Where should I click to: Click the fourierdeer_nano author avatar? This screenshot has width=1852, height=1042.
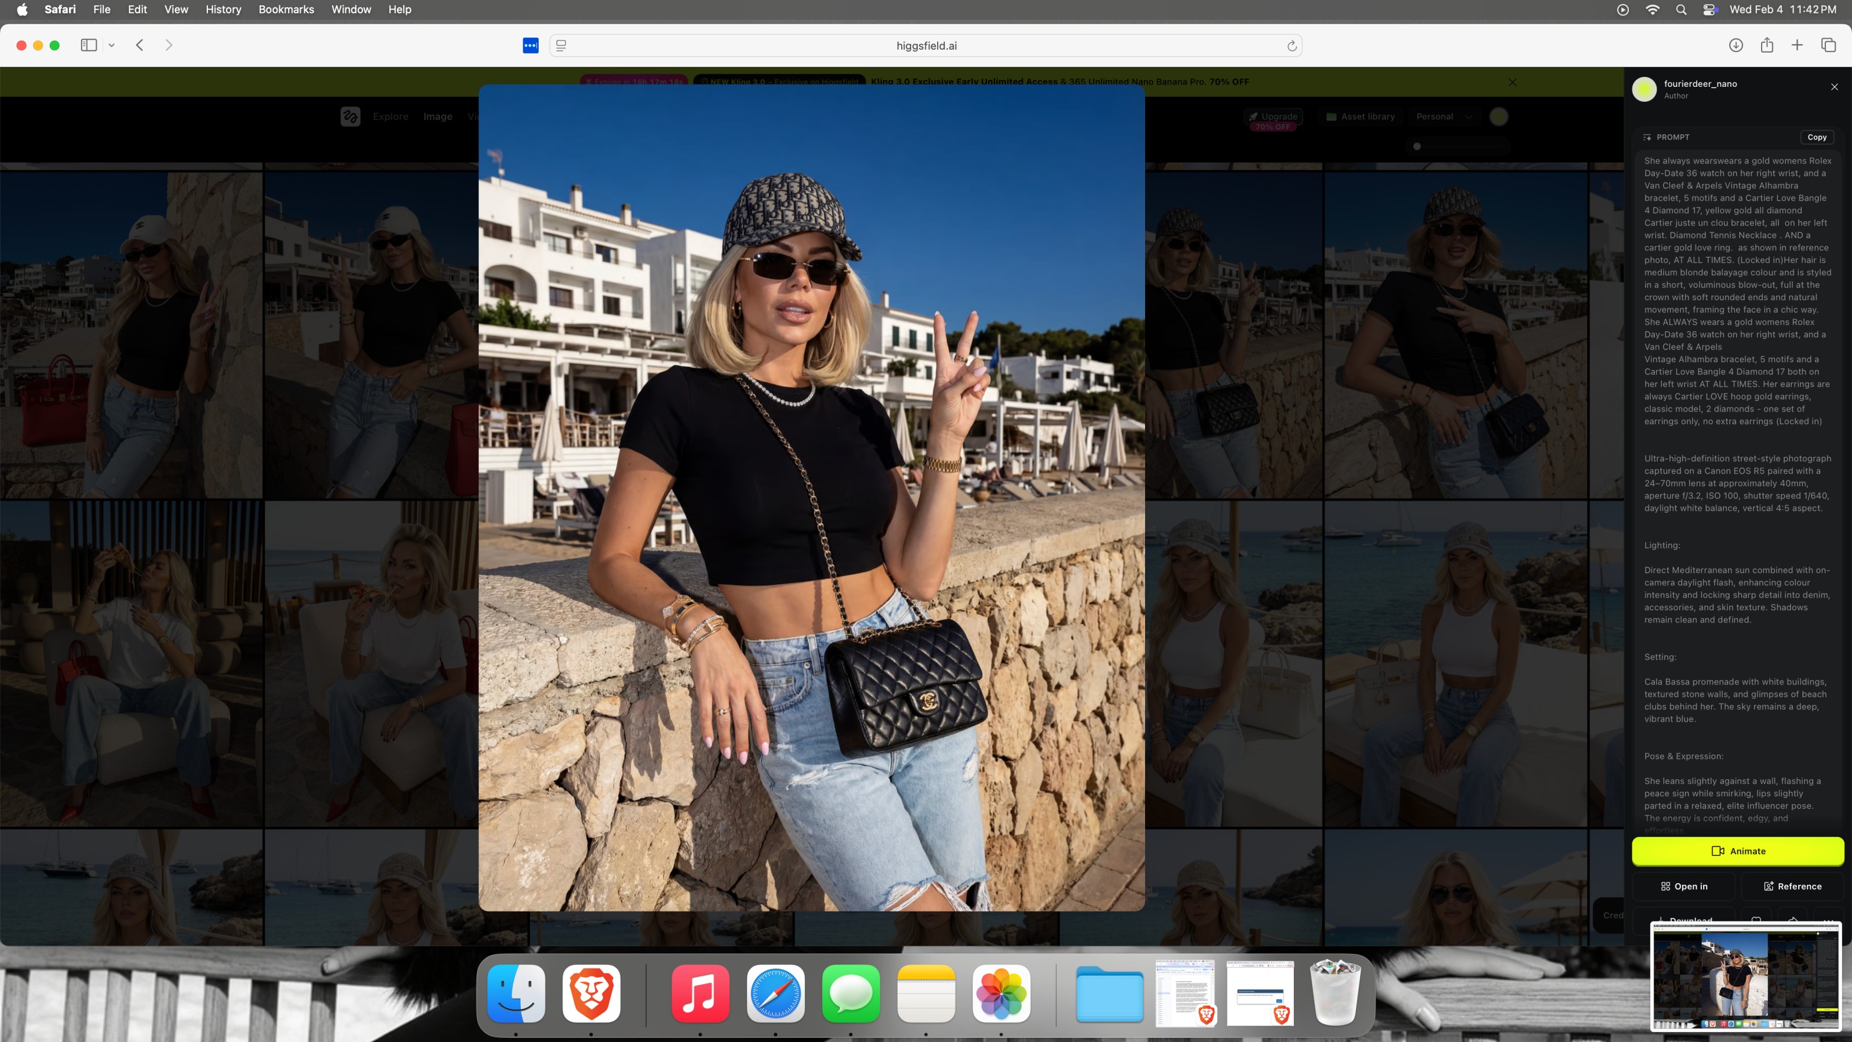1644,89
